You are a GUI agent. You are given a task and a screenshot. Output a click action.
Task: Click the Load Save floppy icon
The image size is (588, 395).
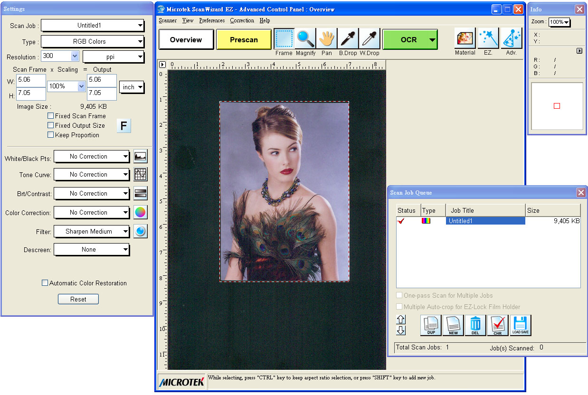(520, 325)
